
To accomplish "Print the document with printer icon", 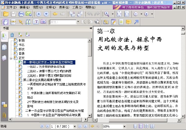I will pyautogui.click(x=21, y=14).
